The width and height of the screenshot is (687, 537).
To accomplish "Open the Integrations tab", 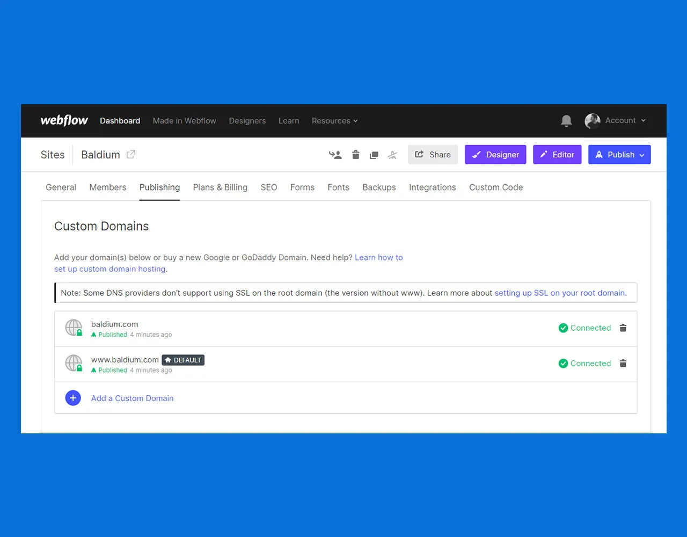I will pyautogui.click(x=432, y=187).
